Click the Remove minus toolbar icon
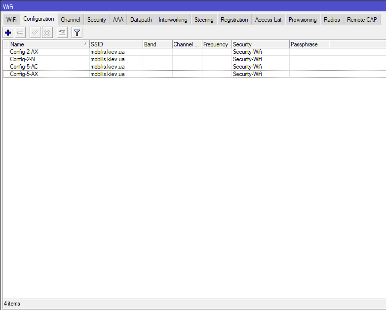The height and width of the screenshot is (310, 386). click(20, 33)
